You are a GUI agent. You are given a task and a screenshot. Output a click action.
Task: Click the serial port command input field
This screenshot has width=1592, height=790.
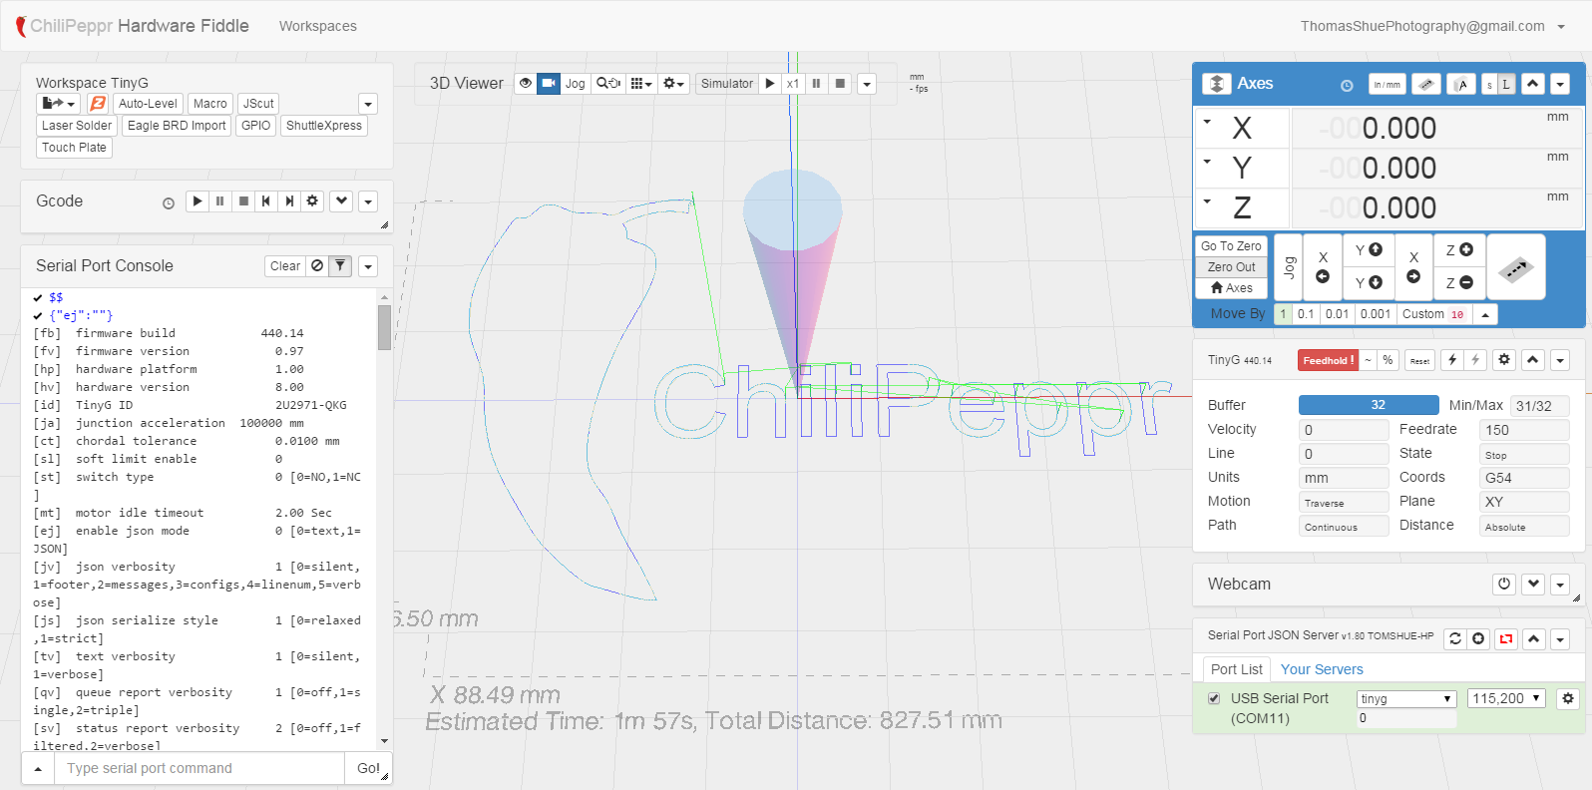click(199, 768)
